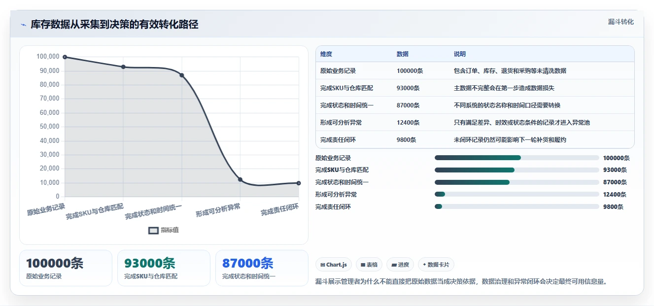Click the 原始业务记录 progress bar

(x=517, y=158)
